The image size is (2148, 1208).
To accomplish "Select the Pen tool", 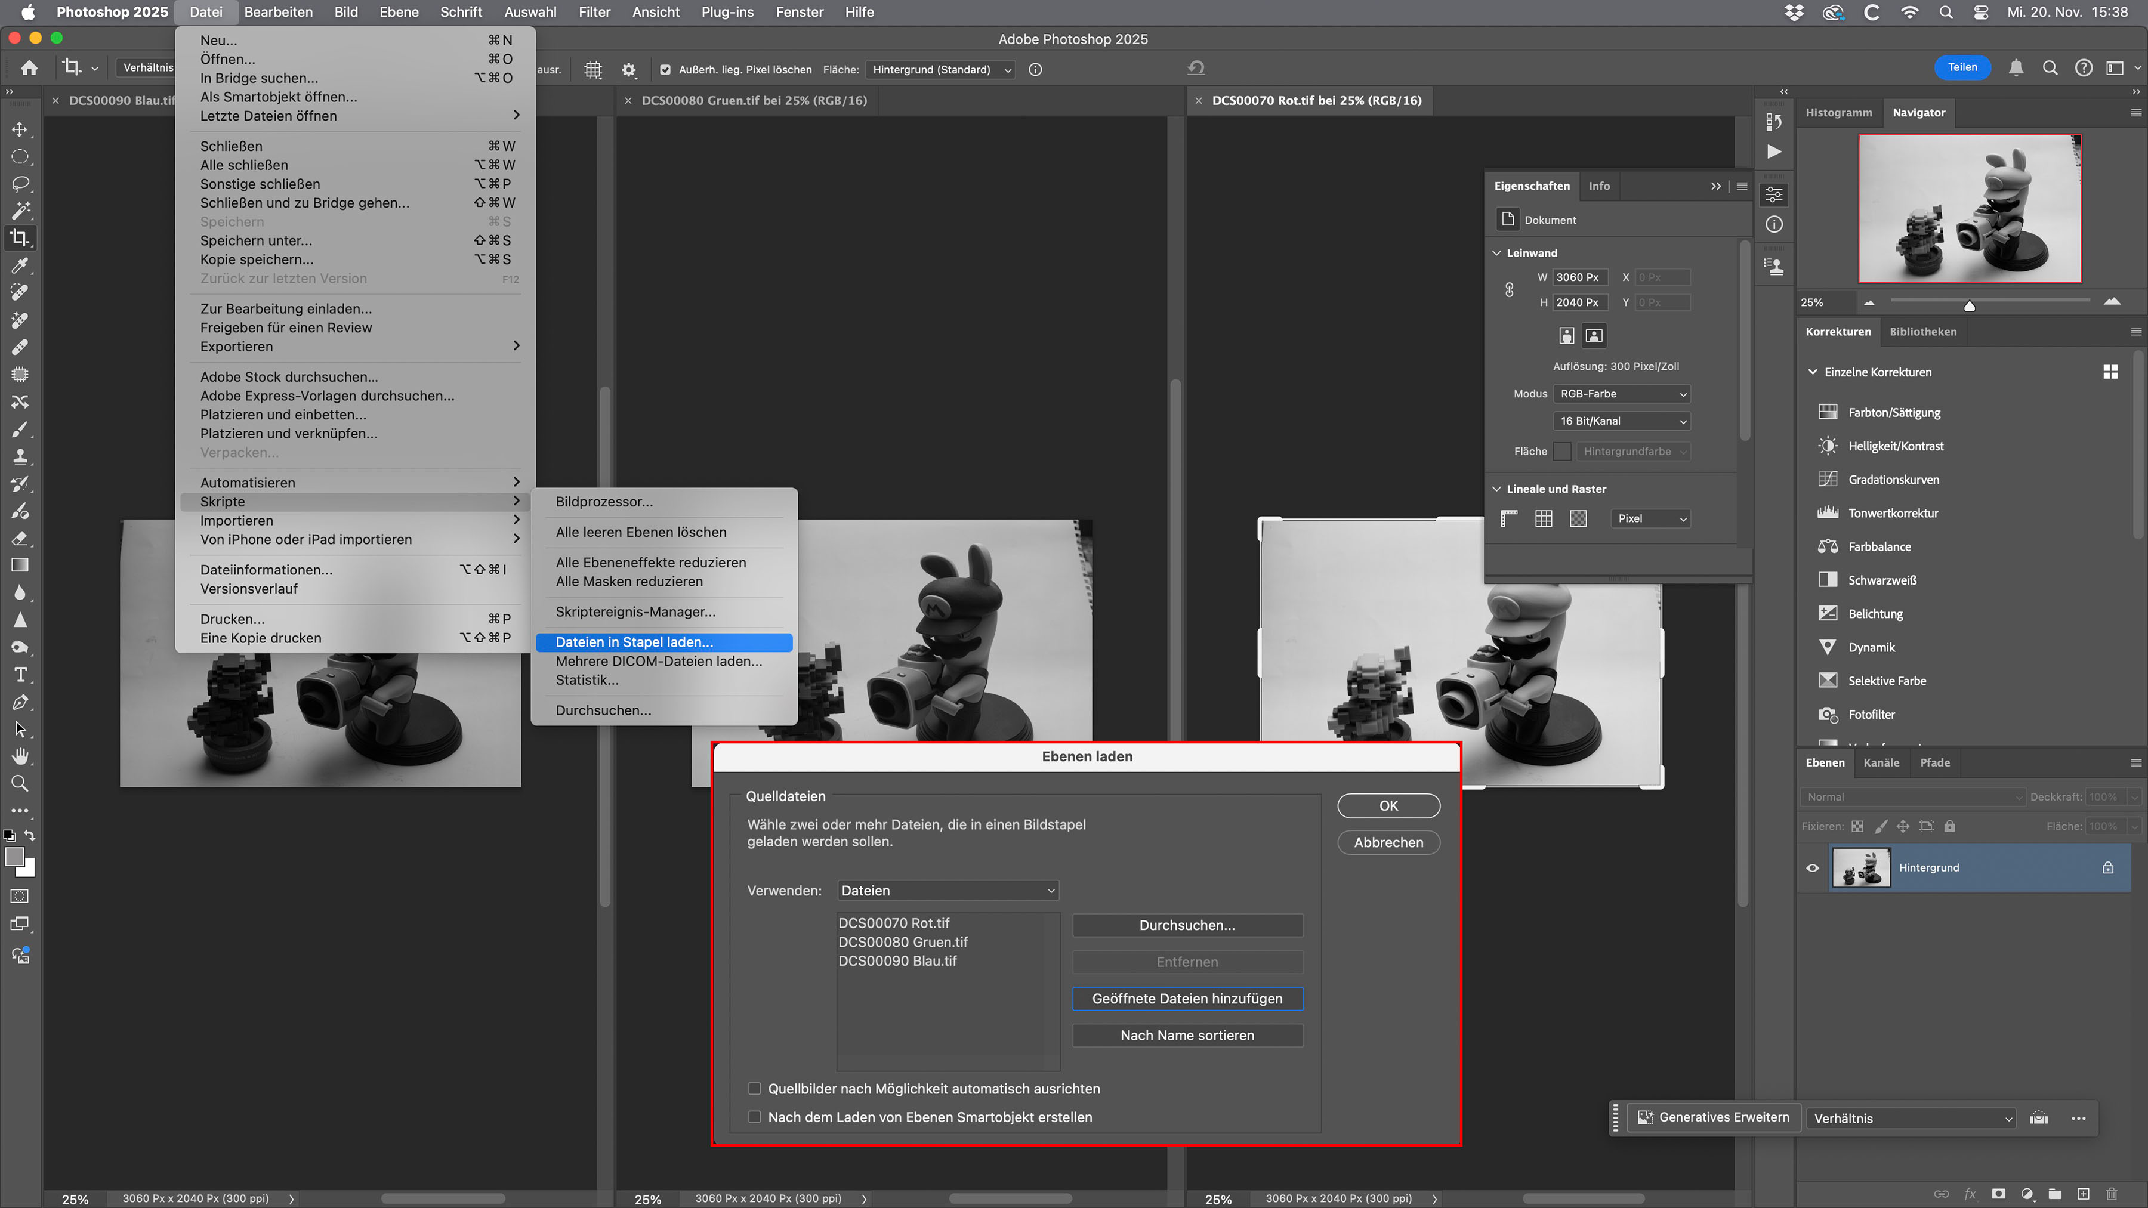I will (20, 702).
